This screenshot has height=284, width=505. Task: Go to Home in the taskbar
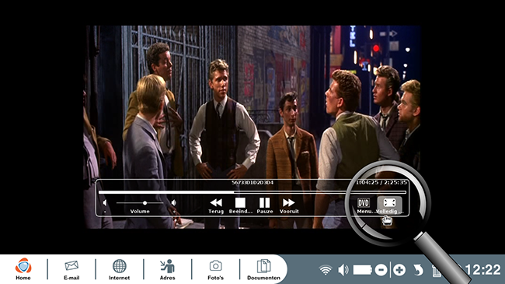coord(23,269)
